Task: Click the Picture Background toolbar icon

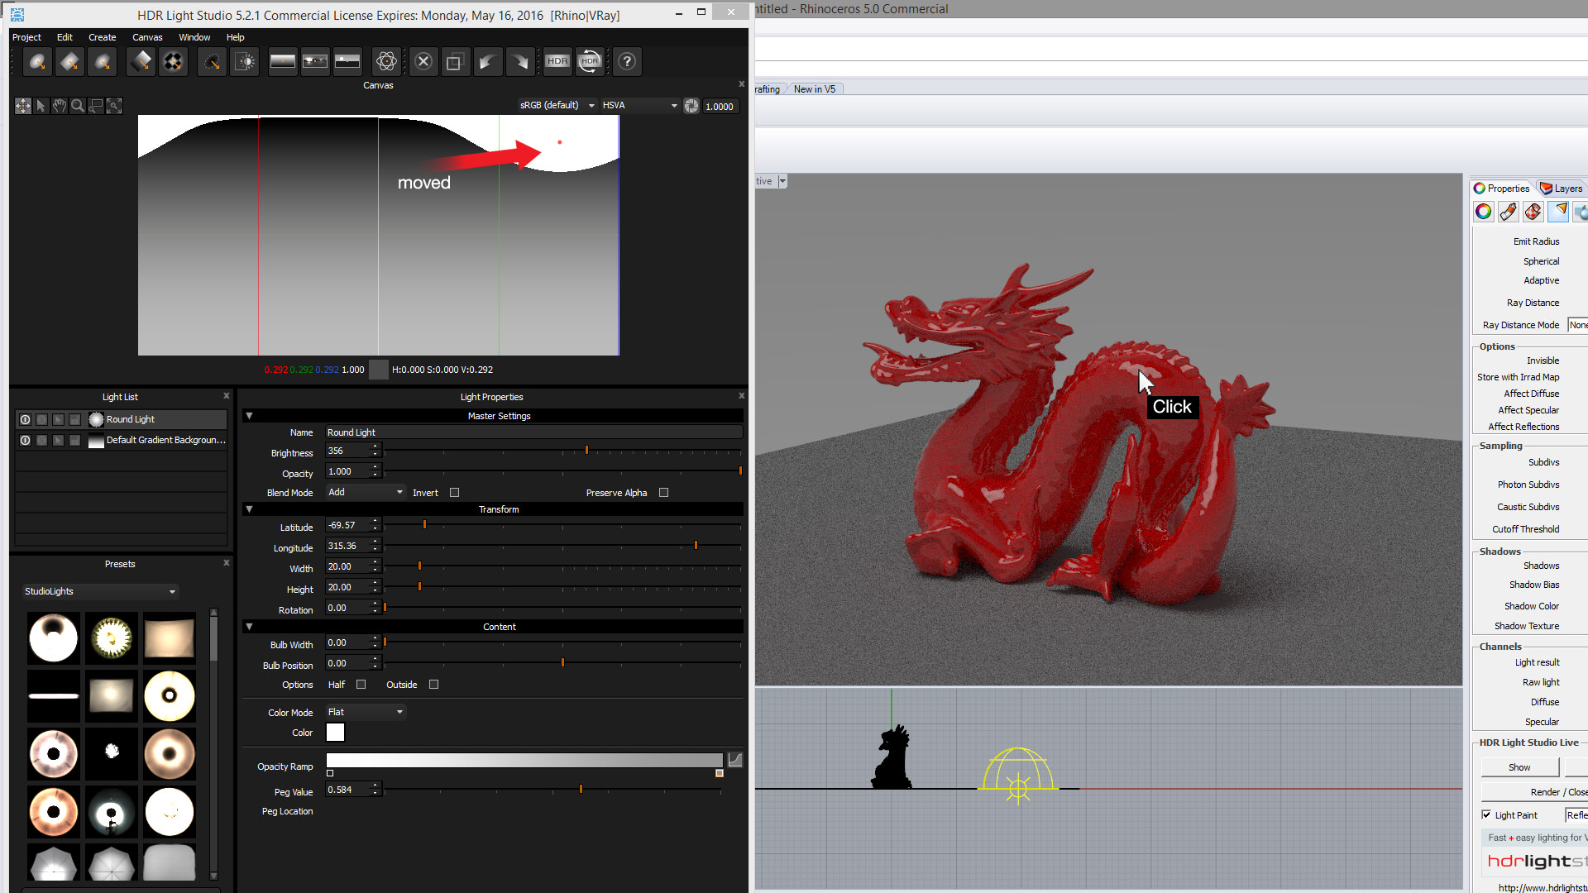Action: tap(315, 62)
